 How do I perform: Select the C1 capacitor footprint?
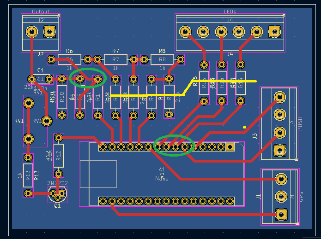pos(41,79)
